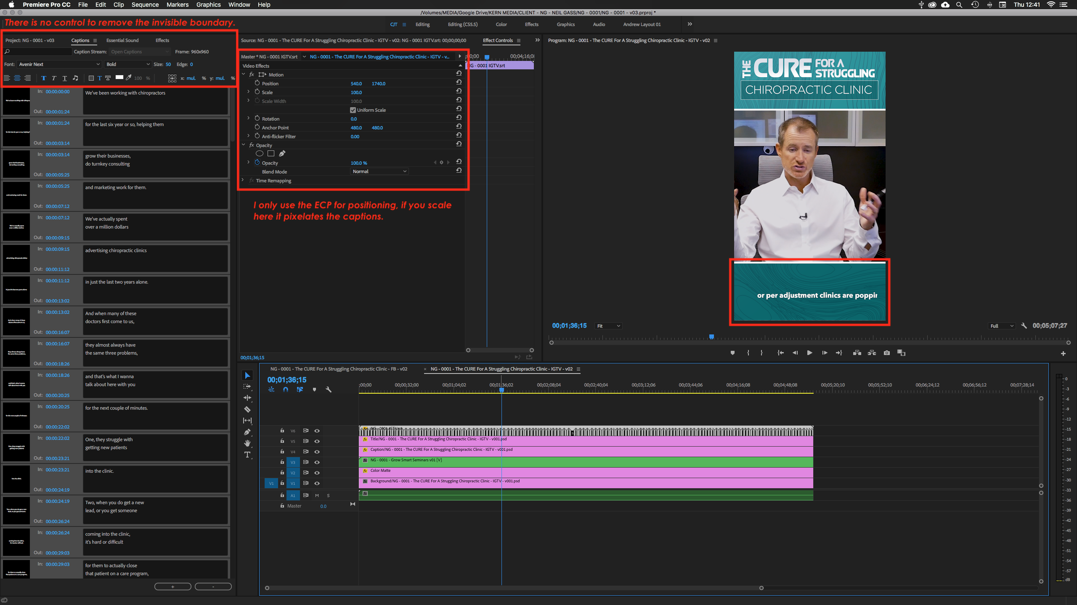
Task: Click the wrench icon for timeline settings
Action: pos(329,389)
